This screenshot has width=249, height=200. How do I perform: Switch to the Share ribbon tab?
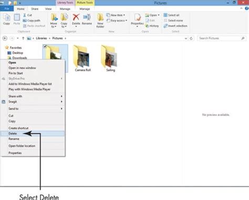tap(35, 9)
